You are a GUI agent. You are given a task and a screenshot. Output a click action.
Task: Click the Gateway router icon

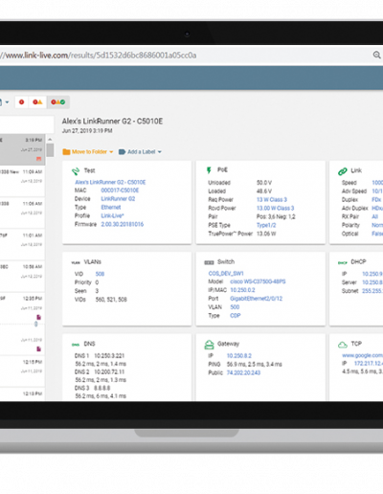coord(209,345)
